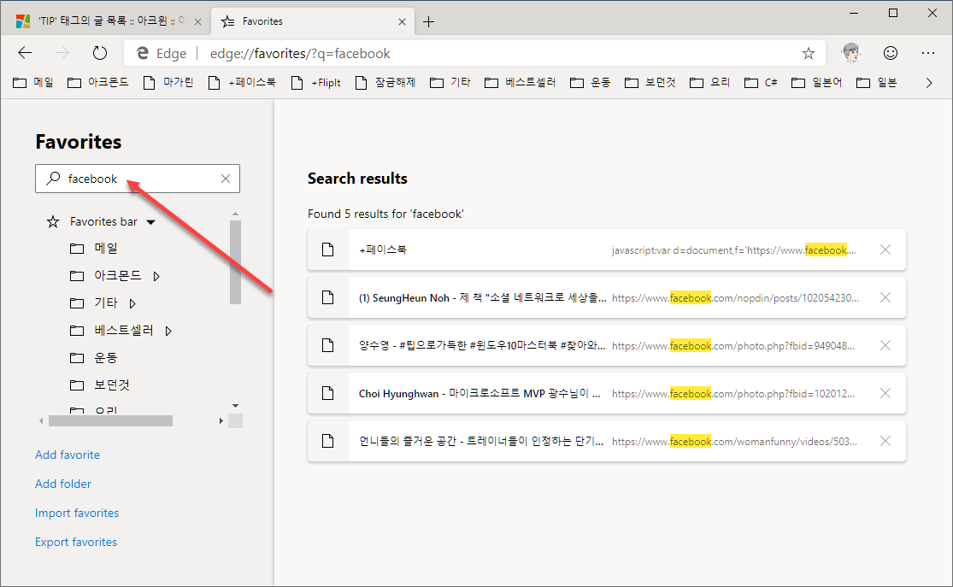This screenshot has height=587, width=953.
Task: Open the C# folder in favorites bar
Action: click(761, 83)
